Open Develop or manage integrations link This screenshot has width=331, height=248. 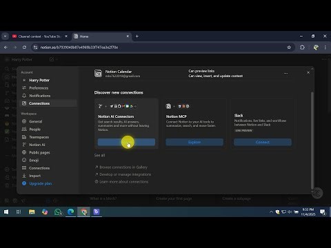coord(123,174)
